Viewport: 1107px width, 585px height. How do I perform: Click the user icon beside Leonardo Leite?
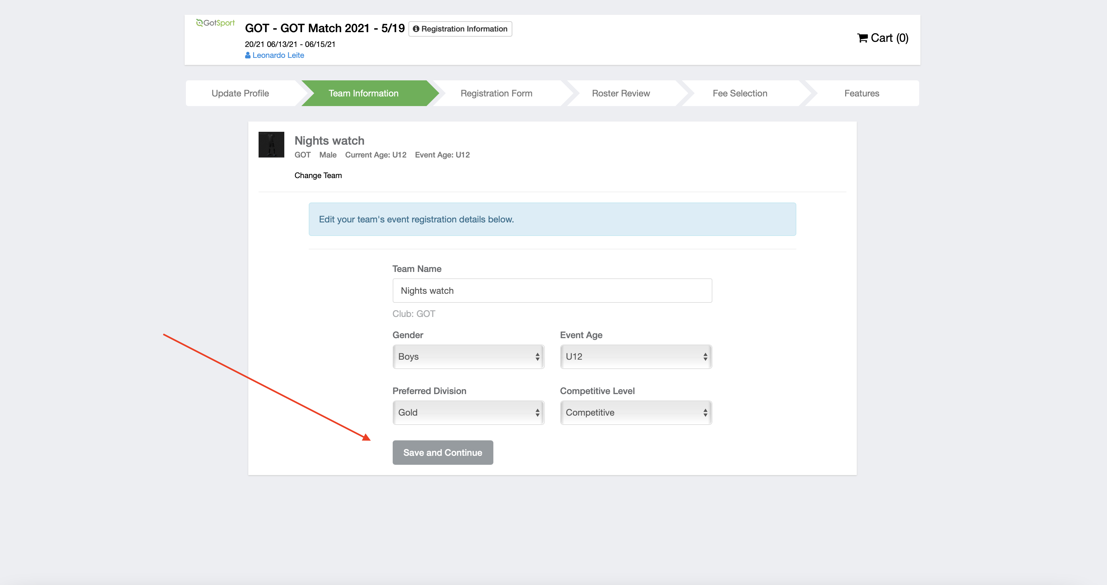pyautogui.click(x=248, y=55)
